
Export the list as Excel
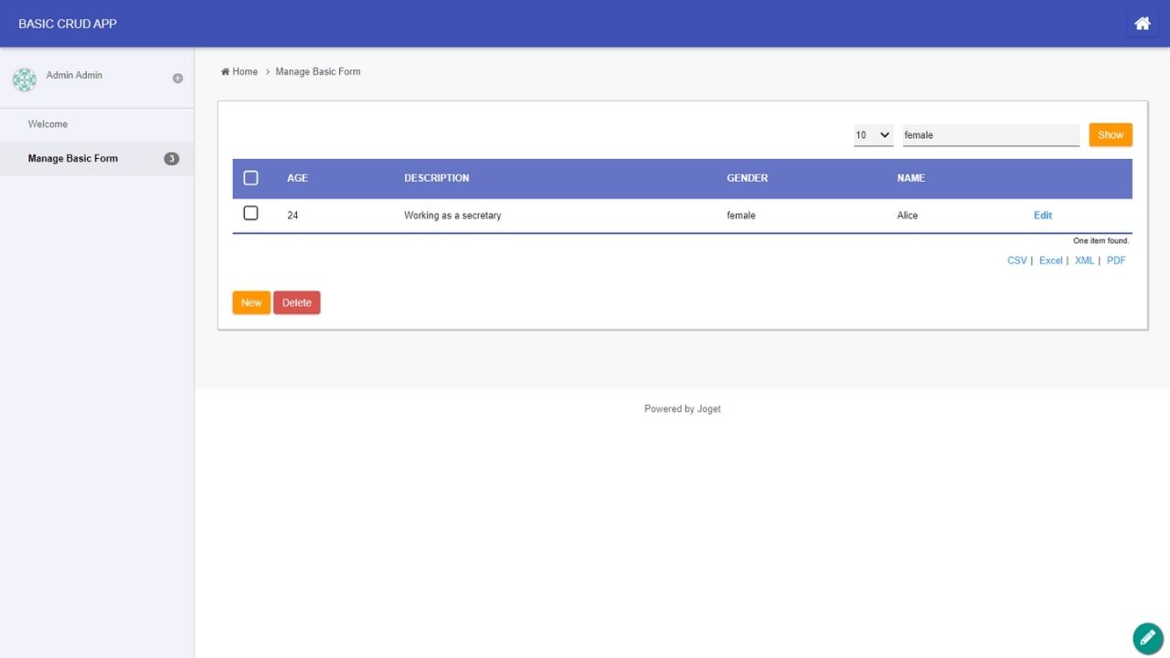tap(1050, 260)
